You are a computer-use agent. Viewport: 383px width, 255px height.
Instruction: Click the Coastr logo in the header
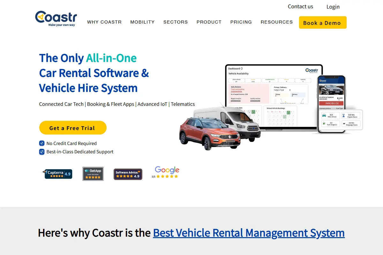pyautogui.click(x=56, y=18)
